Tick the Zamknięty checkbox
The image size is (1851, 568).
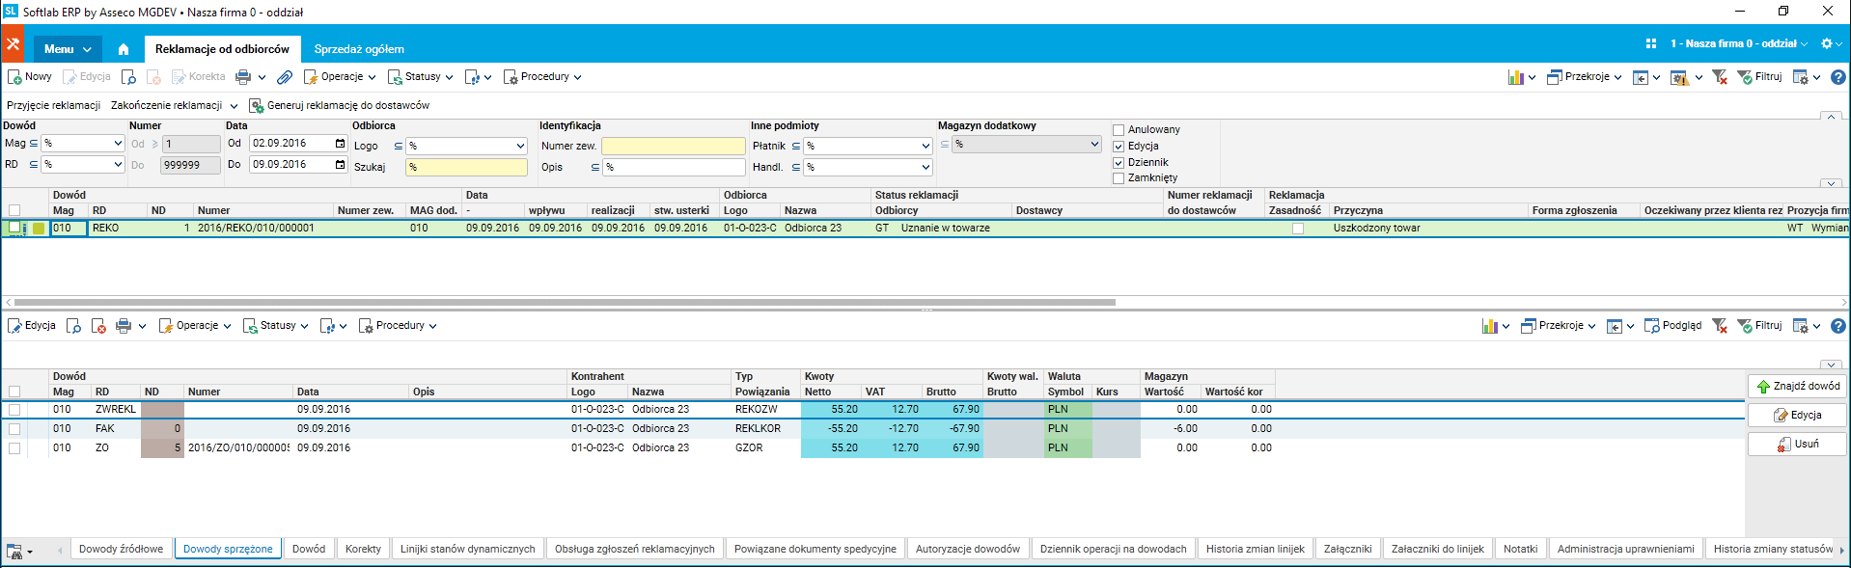click(x=1119, y=178)
